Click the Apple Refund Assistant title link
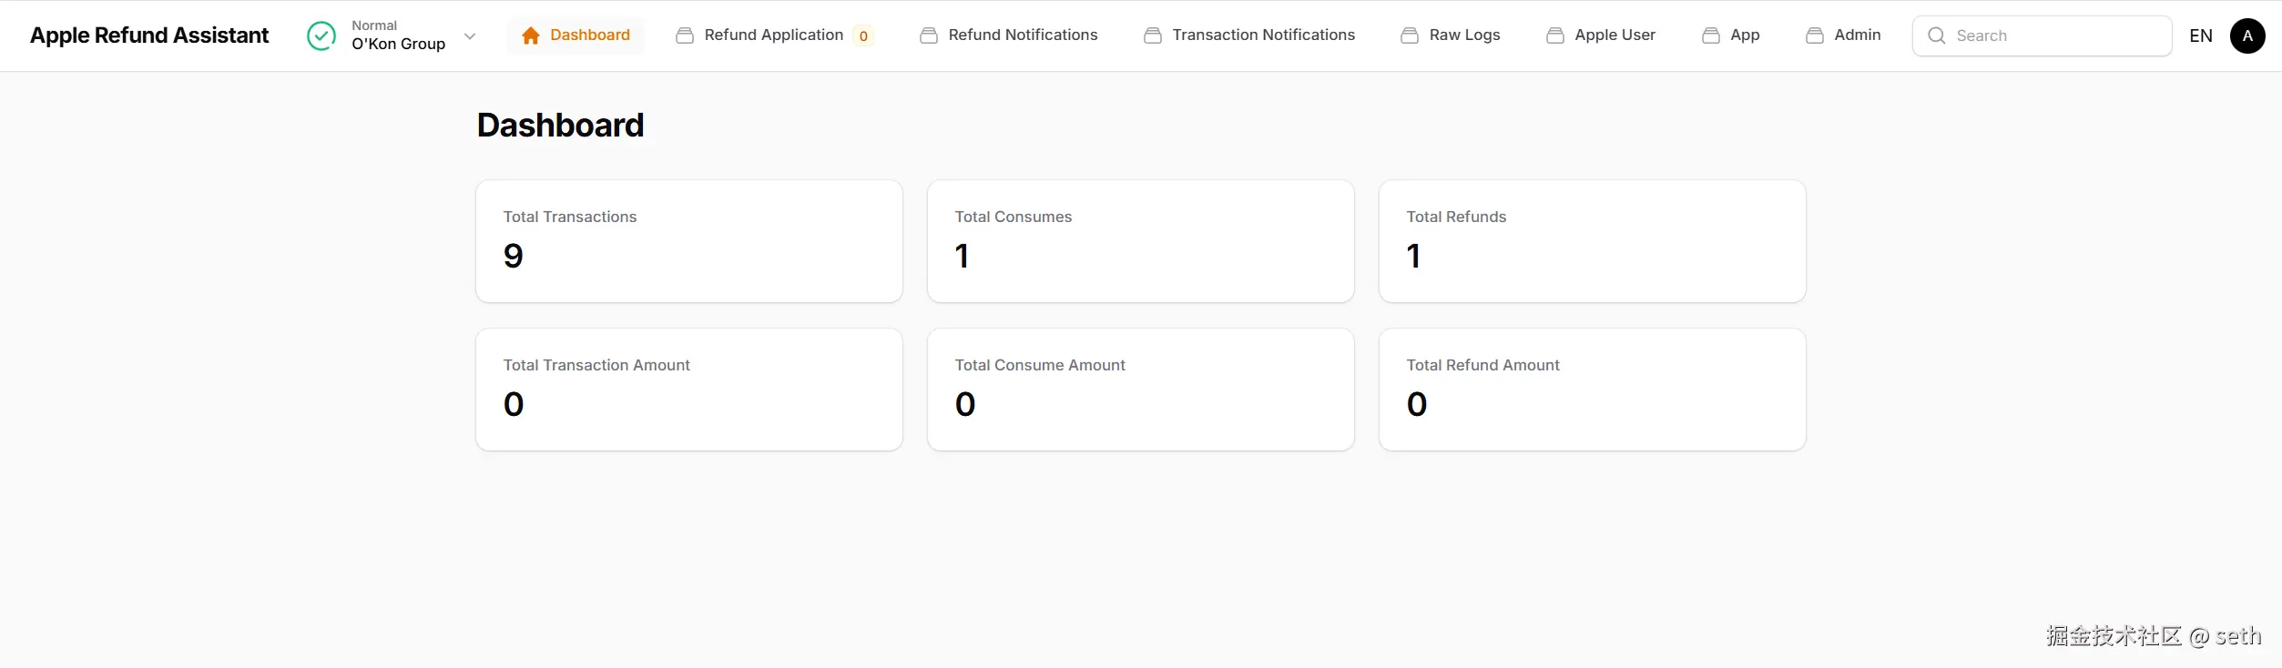The height and width of the screenshot is (668, 2282). (x=149, y=35)
